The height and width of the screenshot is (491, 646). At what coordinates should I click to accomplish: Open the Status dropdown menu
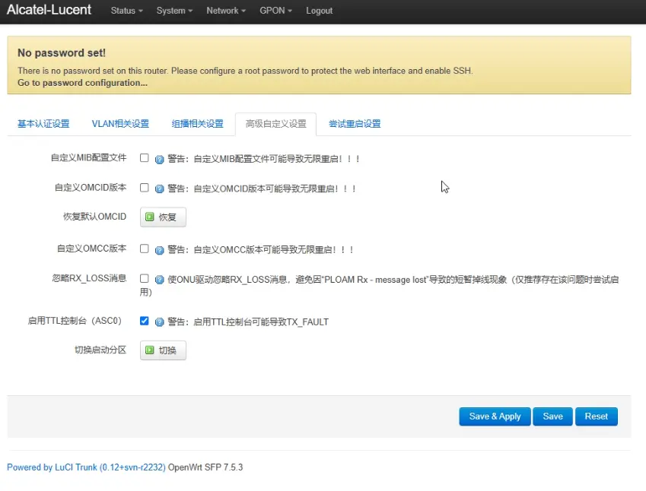pos(126,11)
